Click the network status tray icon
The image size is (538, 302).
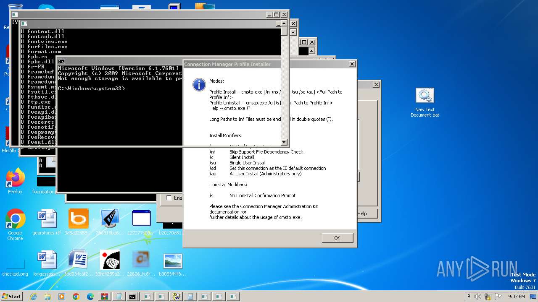488,296
